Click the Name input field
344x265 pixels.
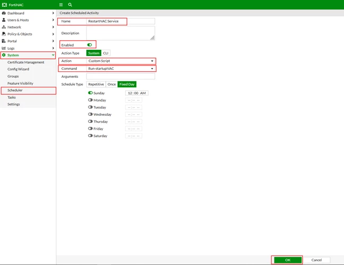pos(121,21)
